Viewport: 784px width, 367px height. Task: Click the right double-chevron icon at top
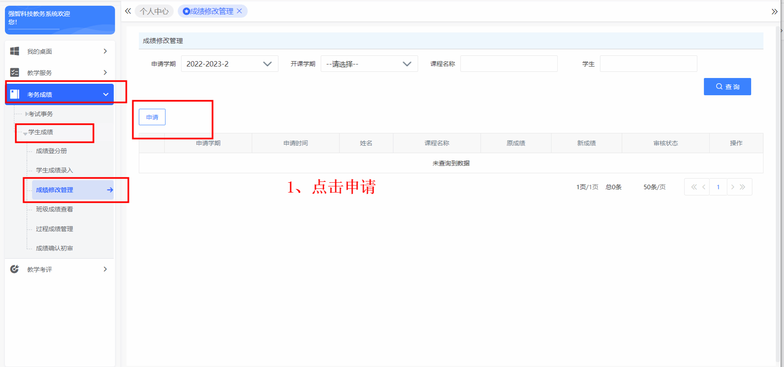pos(774,11)
